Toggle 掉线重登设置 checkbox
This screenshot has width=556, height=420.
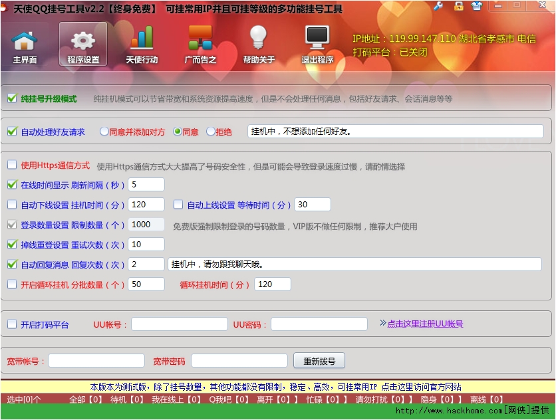tap(12, 245)
